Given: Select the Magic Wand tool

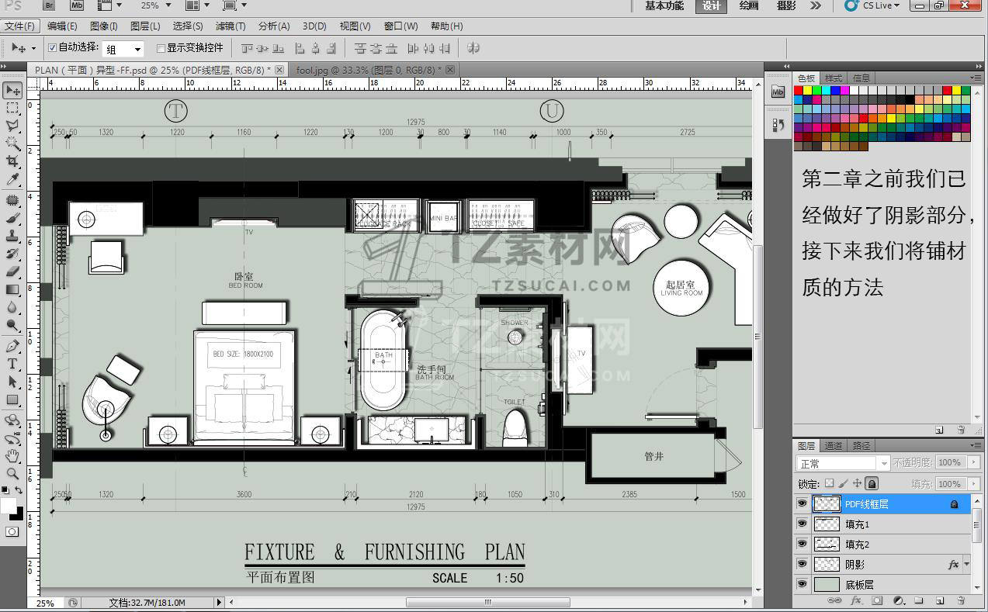Looking at the screenshot, I should pos(12,143).
